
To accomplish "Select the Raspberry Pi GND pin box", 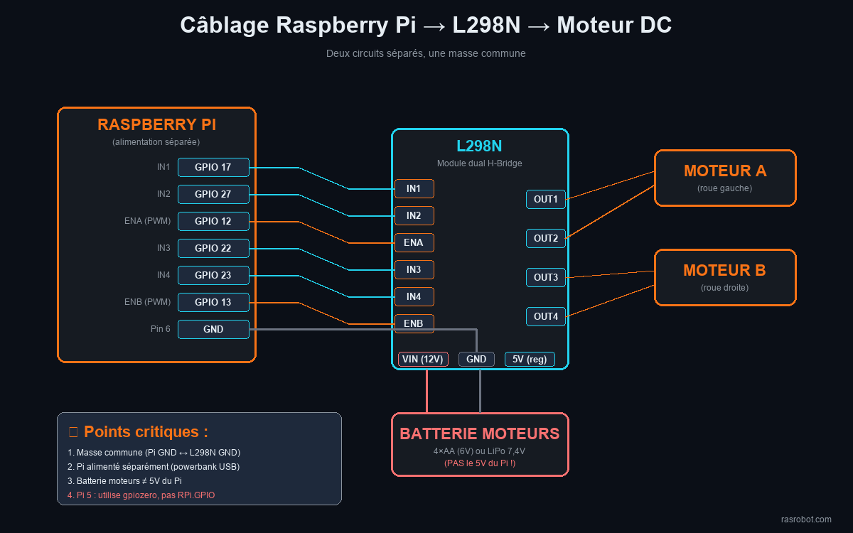I will (213, 329).
